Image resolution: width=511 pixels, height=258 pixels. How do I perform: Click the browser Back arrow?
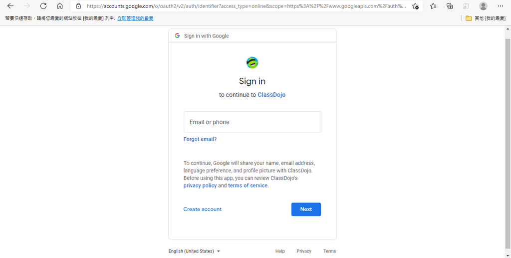click(10, 6)
